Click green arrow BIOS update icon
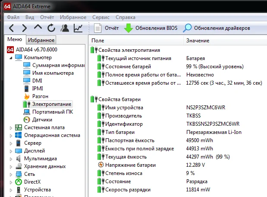Viewport: 267px width, 197px height. [129, 28]
